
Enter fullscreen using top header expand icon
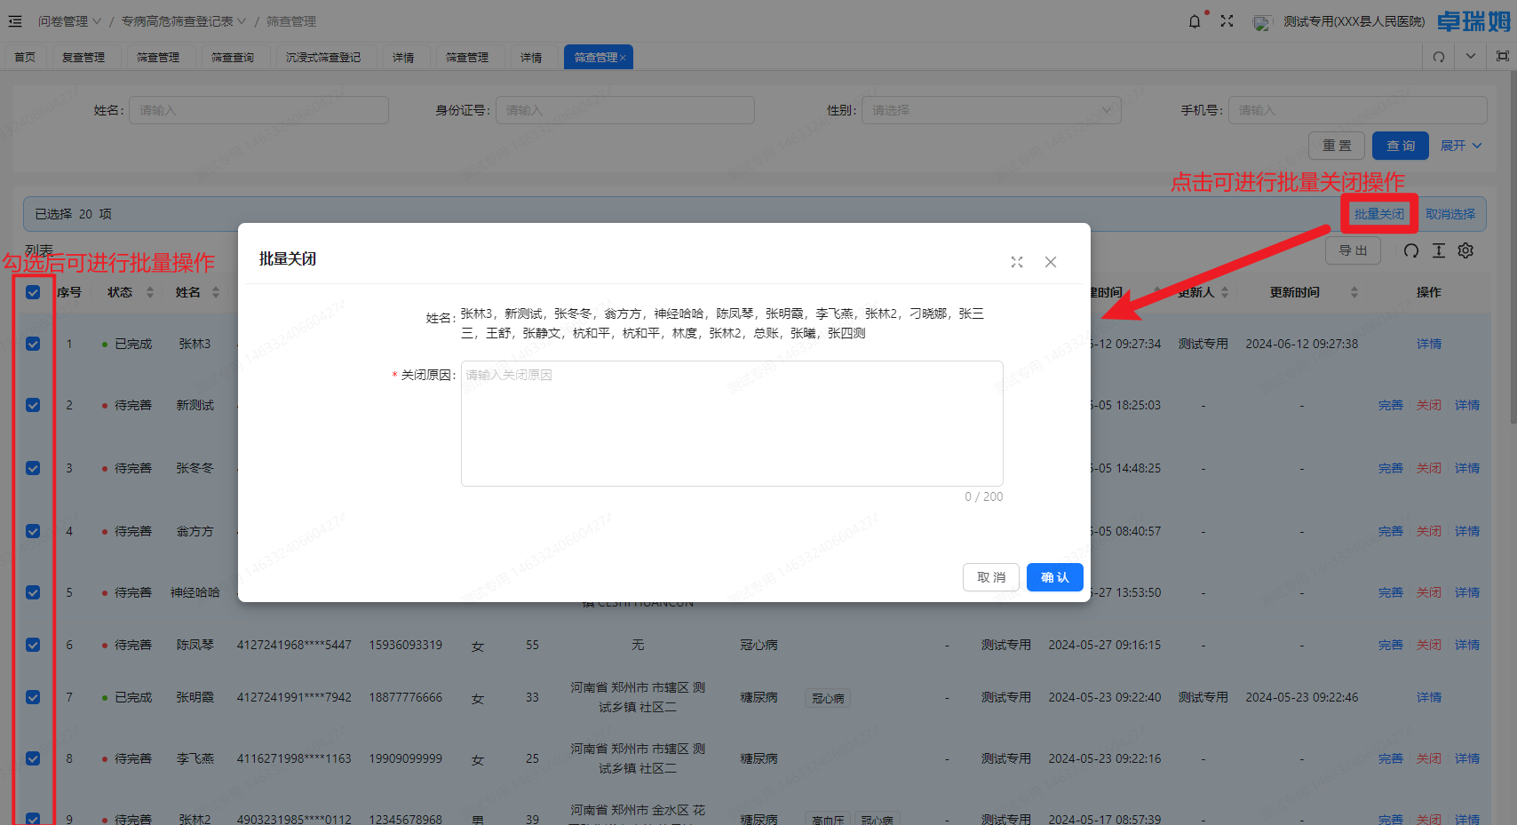click(x=1227, y=21)
